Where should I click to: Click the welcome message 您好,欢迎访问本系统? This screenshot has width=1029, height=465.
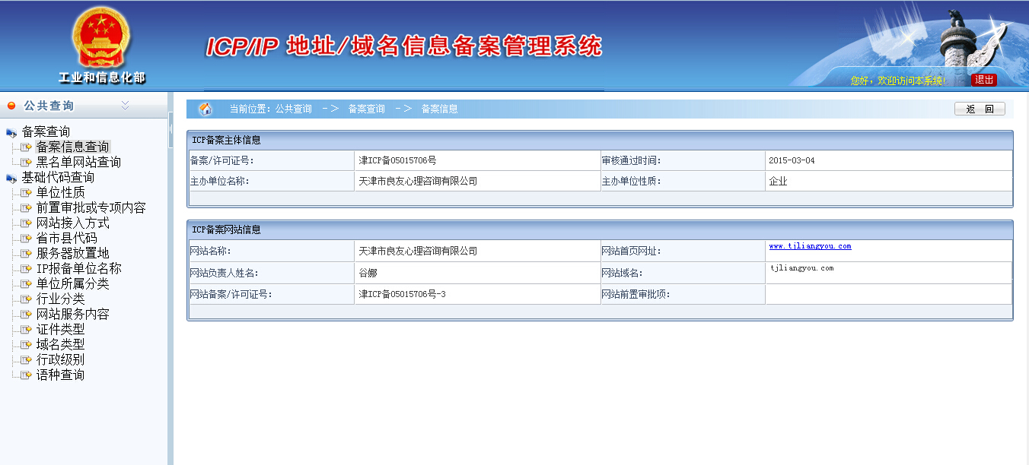pyautogui.click(x=899, y=80)
